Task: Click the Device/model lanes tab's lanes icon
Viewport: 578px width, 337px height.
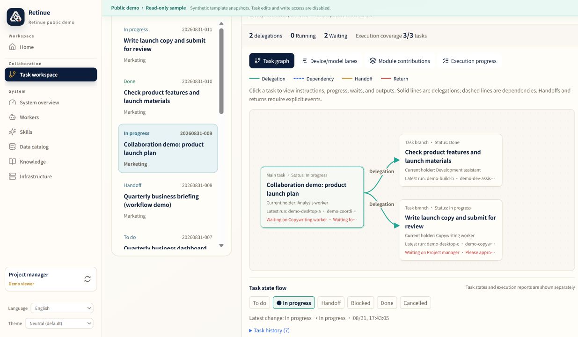Action: coord(305,61)
